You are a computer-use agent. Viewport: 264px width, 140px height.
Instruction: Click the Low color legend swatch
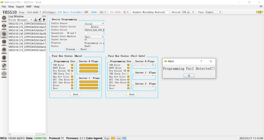(124, 138)
